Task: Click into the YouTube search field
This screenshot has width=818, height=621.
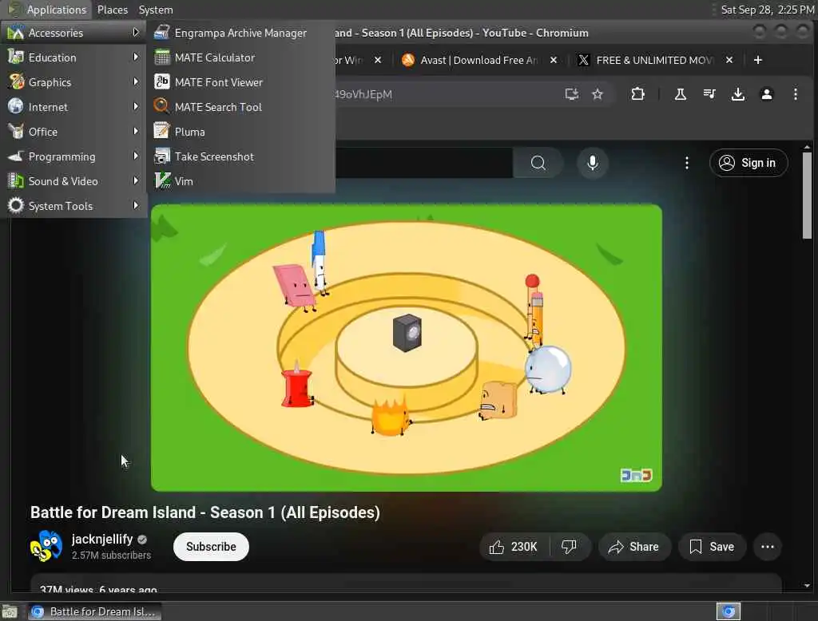Action: coord(423,163)
